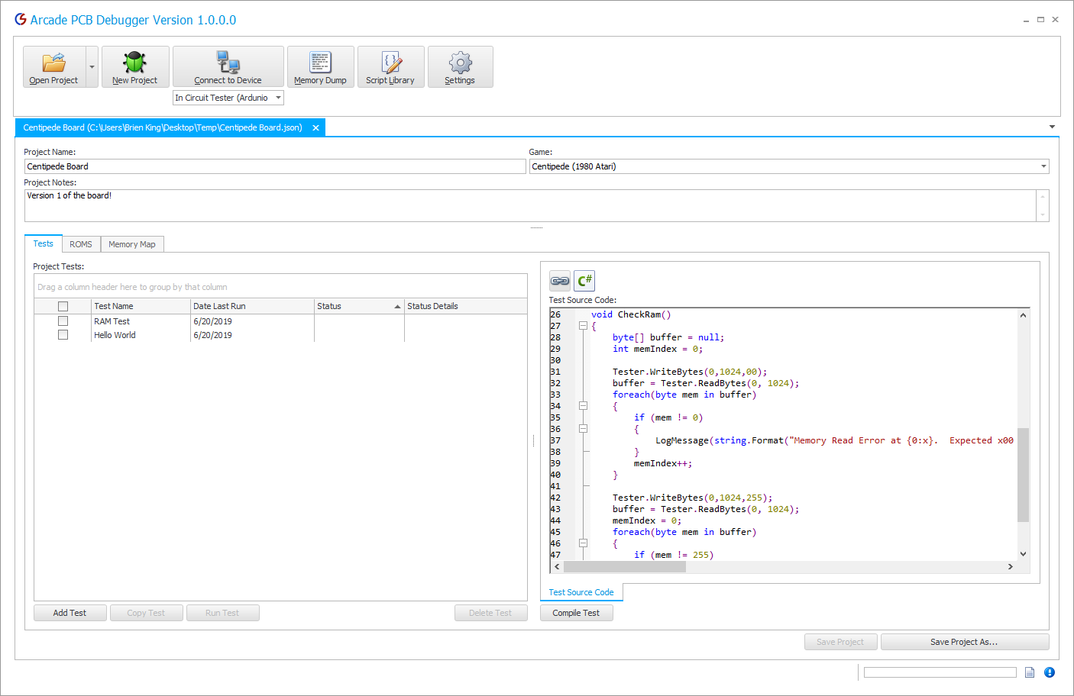This screenshot has height=696, width=1074.
Task: Create a project with New Project bug icon
Action: coord(134,63)
